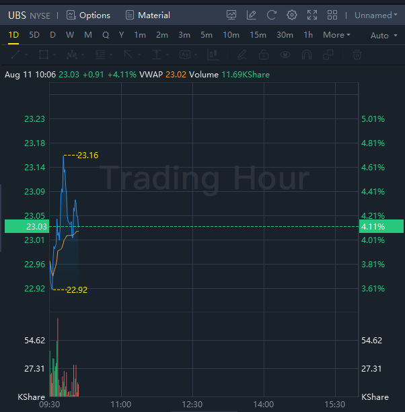Refresh the chart with the reload icon
Image resolution: width=405 pixels, height=412 pixels.
point(272,15)
